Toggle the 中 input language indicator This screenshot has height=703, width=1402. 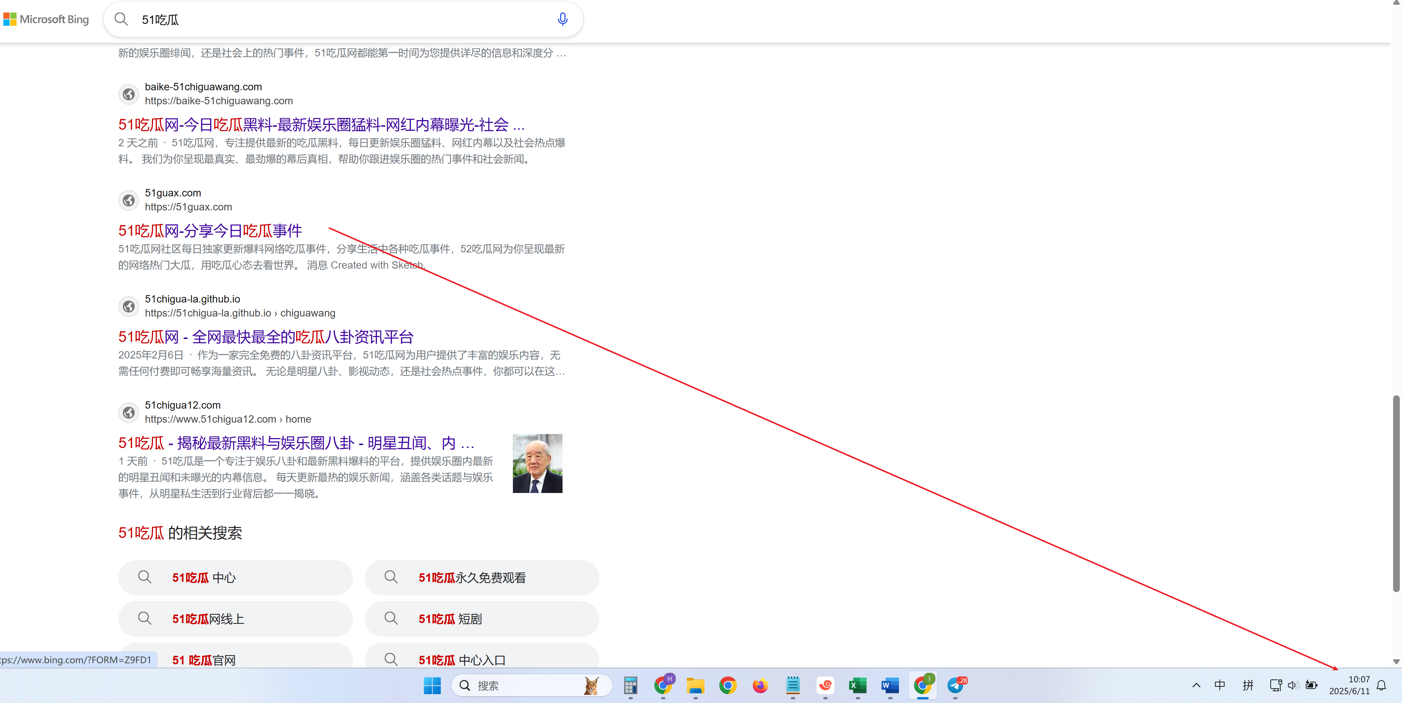tap(1220, 685)
